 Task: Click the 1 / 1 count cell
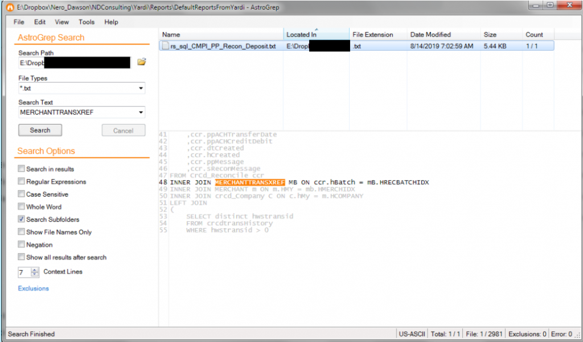532,46
